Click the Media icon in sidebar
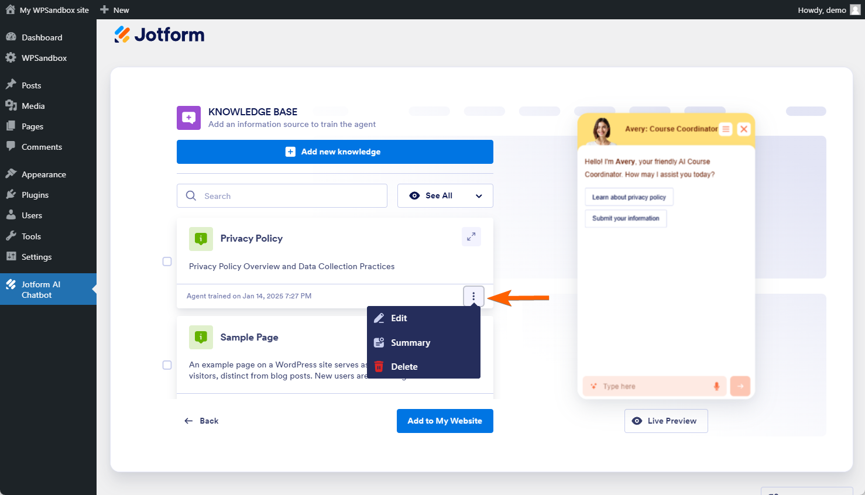 pos(11,105)
